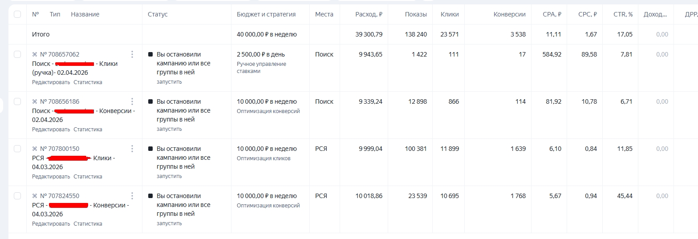
Task: Click stopped status square for campaign 708656186
Action: click(150, 101)
